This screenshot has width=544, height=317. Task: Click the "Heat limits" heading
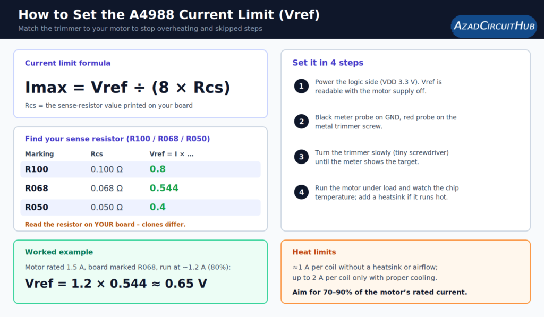click(314, 252)
